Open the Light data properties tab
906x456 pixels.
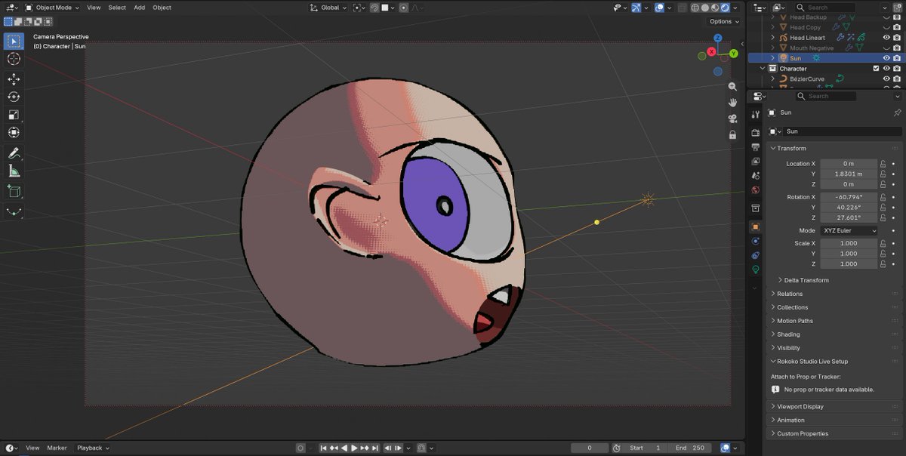coord(756,270)
